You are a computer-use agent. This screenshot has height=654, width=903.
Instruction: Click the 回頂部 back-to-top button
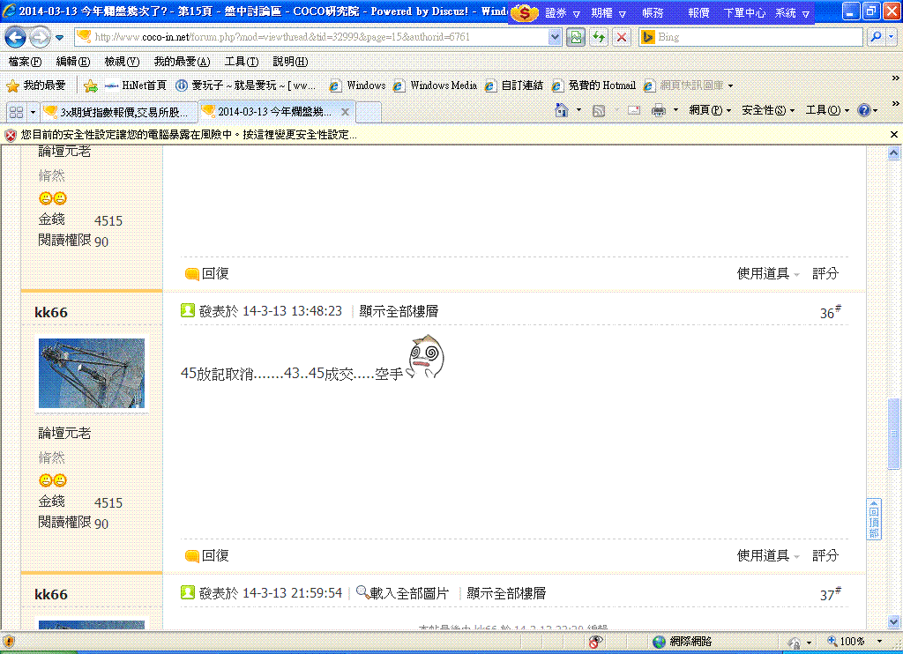coord(874,520)
